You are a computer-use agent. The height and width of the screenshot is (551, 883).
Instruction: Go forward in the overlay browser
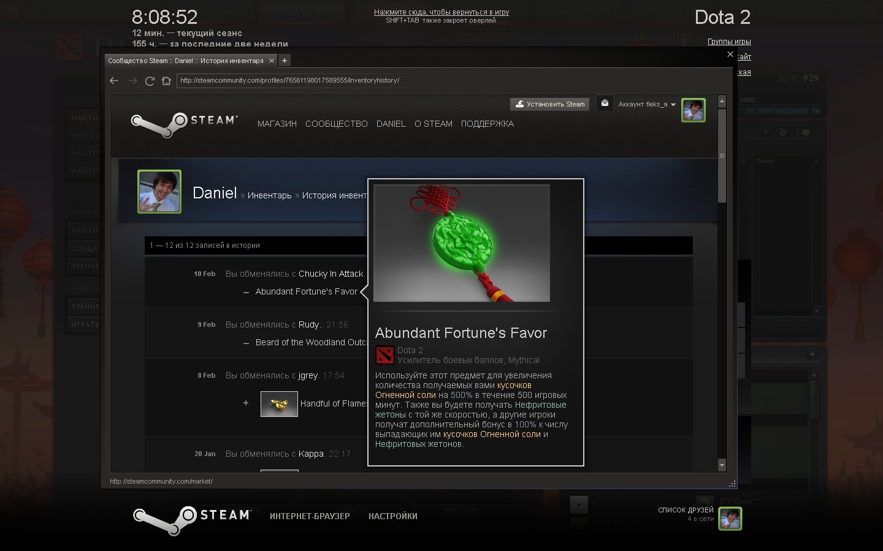click(132, 81)
